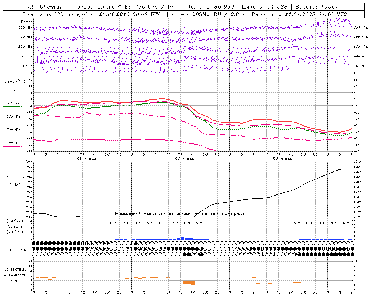369x295 pixels.
Task: Click the longitude value 85.994
Action: 224,7
